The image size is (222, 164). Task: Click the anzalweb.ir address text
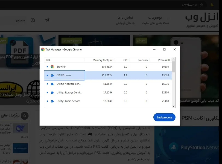coord(189,5)
